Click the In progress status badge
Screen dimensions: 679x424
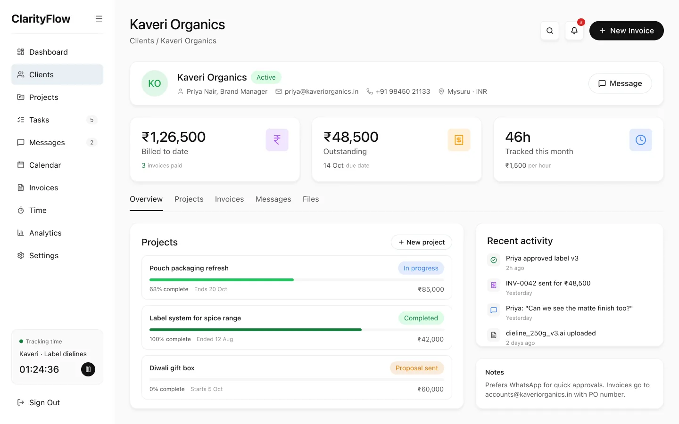[421, 268]
